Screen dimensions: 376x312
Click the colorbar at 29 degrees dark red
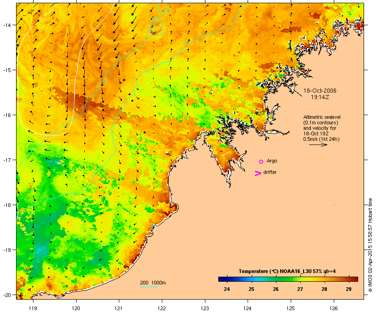click(349, 279)
